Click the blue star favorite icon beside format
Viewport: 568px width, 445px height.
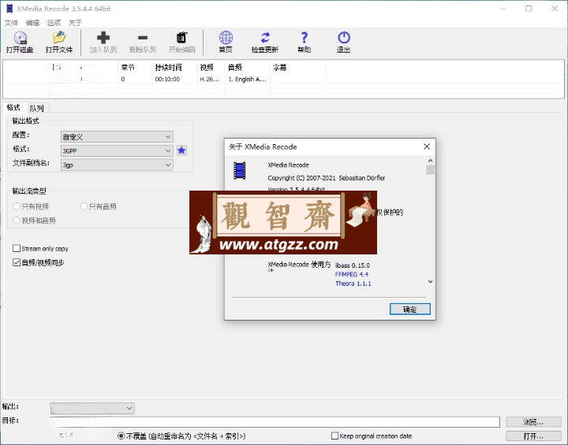[181, 150]
